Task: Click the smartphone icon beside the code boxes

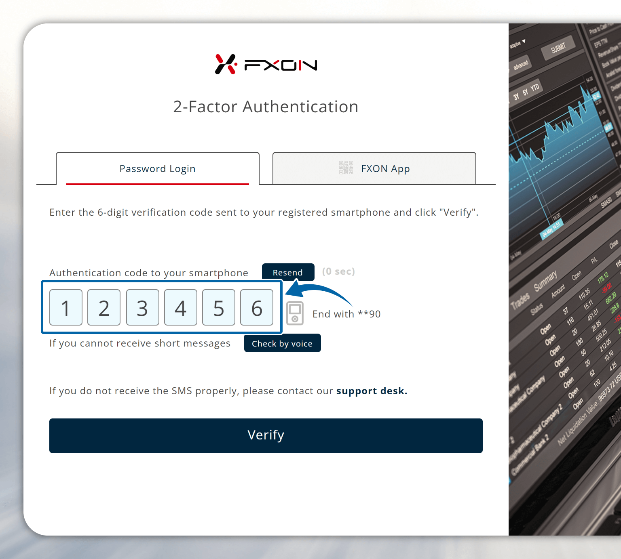Action: point(295,313)
